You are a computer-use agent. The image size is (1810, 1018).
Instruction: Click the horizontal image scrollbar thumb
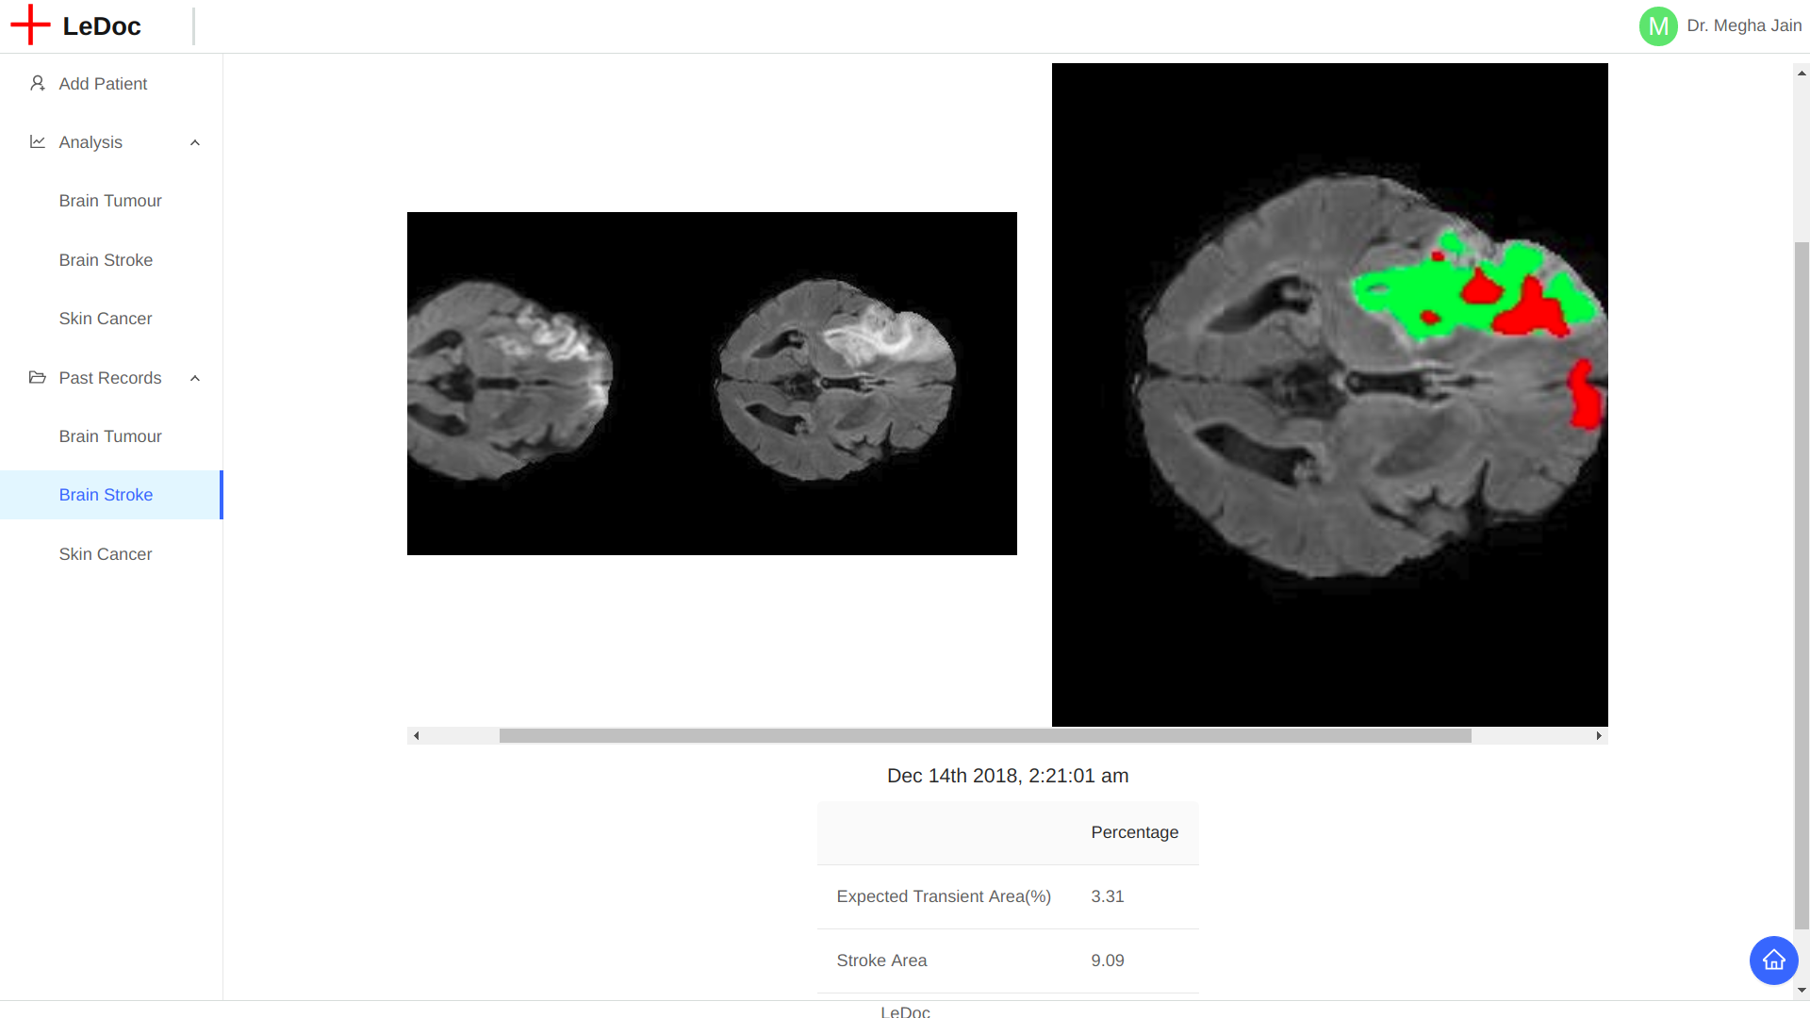point(984,736)
